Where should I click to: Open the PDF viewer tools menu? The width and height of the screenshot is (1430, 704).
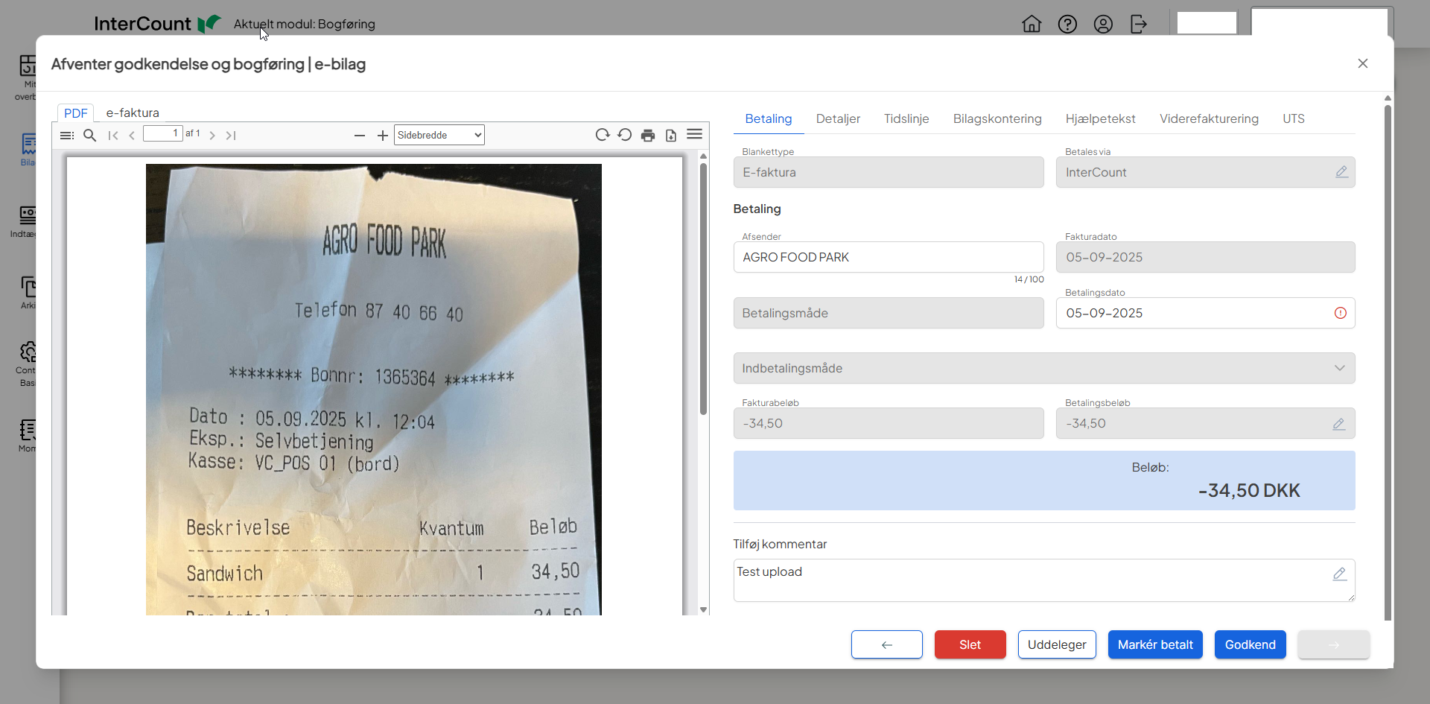point(694,135)
